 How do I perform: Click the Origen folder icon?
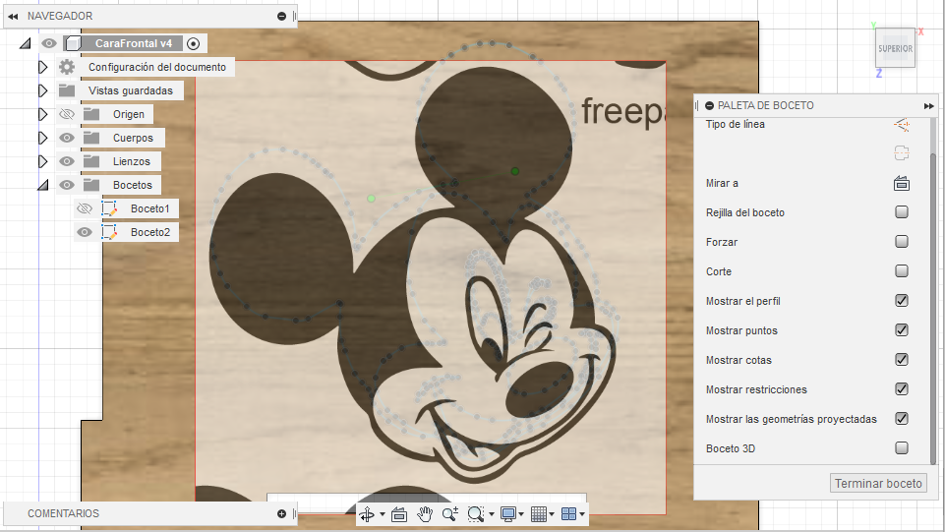point(91,114)
